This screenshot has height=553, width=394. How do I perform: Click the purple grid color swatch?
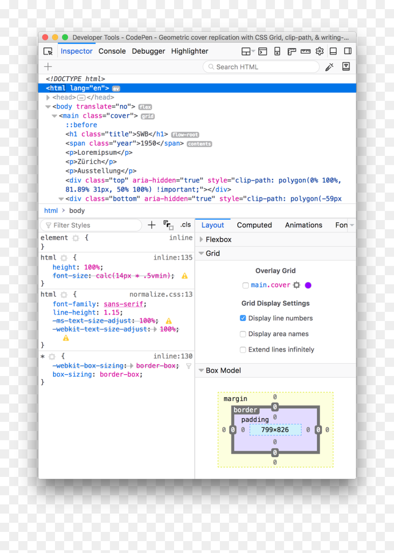[x=308, y=285]
